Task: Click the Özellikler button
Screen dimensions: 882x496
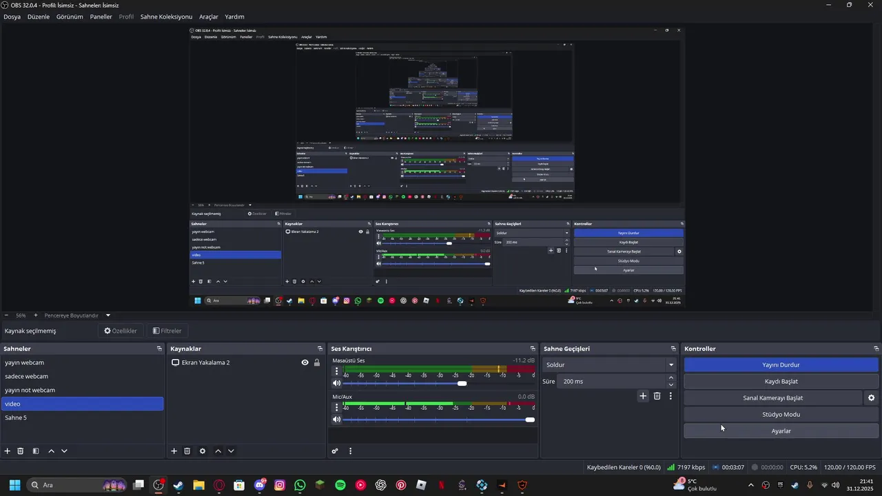Action: 121,331
